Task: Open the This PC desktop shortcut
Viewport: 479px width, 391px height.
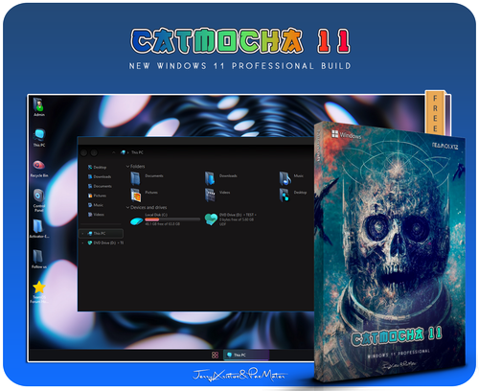Action: 39,137
